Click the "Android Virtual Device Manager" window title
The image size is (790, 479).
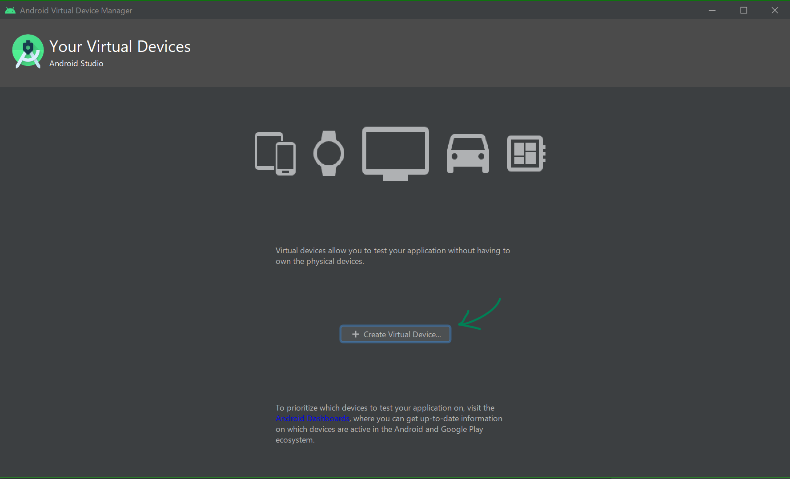pyautogui.click(x=76, y=10)
